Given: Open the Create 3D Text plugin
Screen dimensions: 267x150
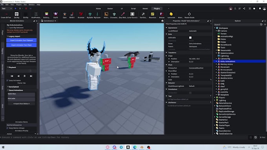Looking at the screenshot, I should [x=6, y=15].
